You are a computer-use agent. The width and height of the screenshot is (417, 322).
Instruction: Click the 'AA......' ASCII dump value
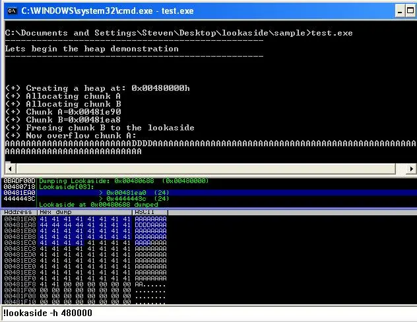150,284
